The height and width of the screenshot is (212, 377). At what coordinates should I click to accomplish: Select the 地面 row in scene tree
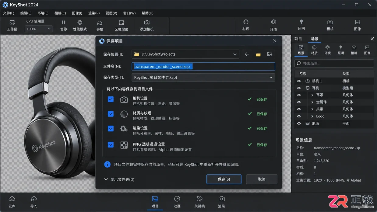tap(334, 123)
